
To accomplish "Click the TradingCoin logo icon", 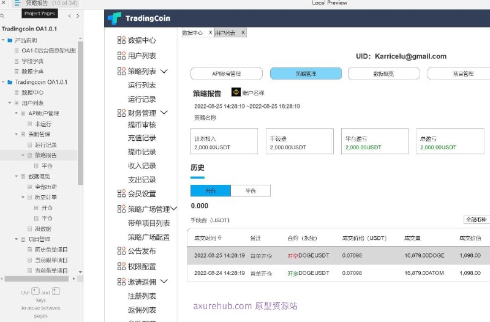I will [115, 18].
